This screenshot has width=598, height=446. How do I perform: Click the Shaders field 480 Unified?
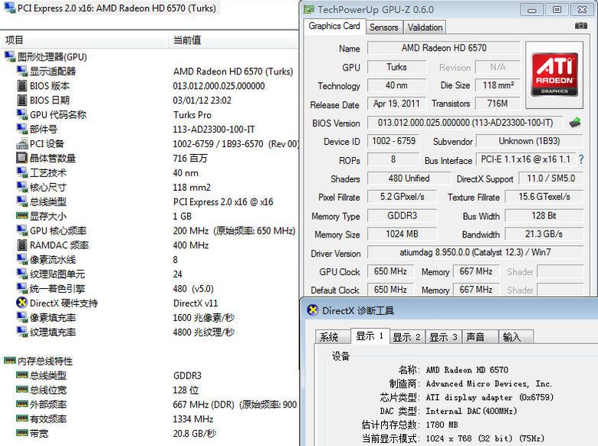coord(409,179)
